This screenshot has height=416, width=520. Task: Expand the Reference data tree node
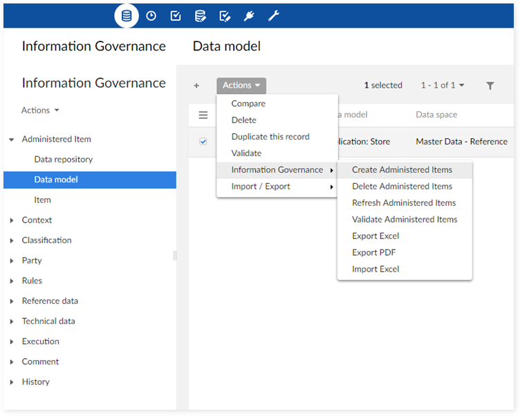click(x=12, y=301)
